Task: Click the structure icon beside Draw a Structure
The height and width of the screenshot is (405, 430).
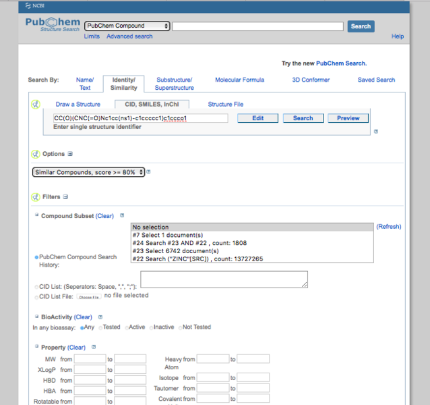Action: point(36,105)
